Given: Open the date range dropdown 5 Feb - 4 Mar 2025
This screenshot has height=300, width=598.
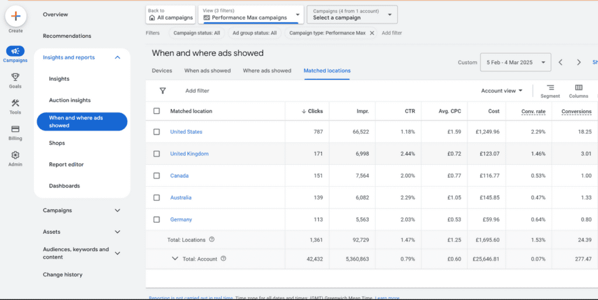Looking at the screenshot, I should pyautogui.click(x=516, y=62).
